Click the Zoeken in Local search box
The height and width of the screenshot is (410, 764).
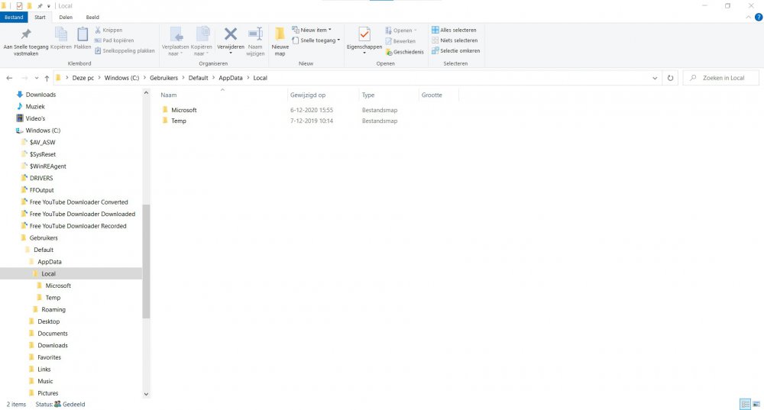coord(724,78)
